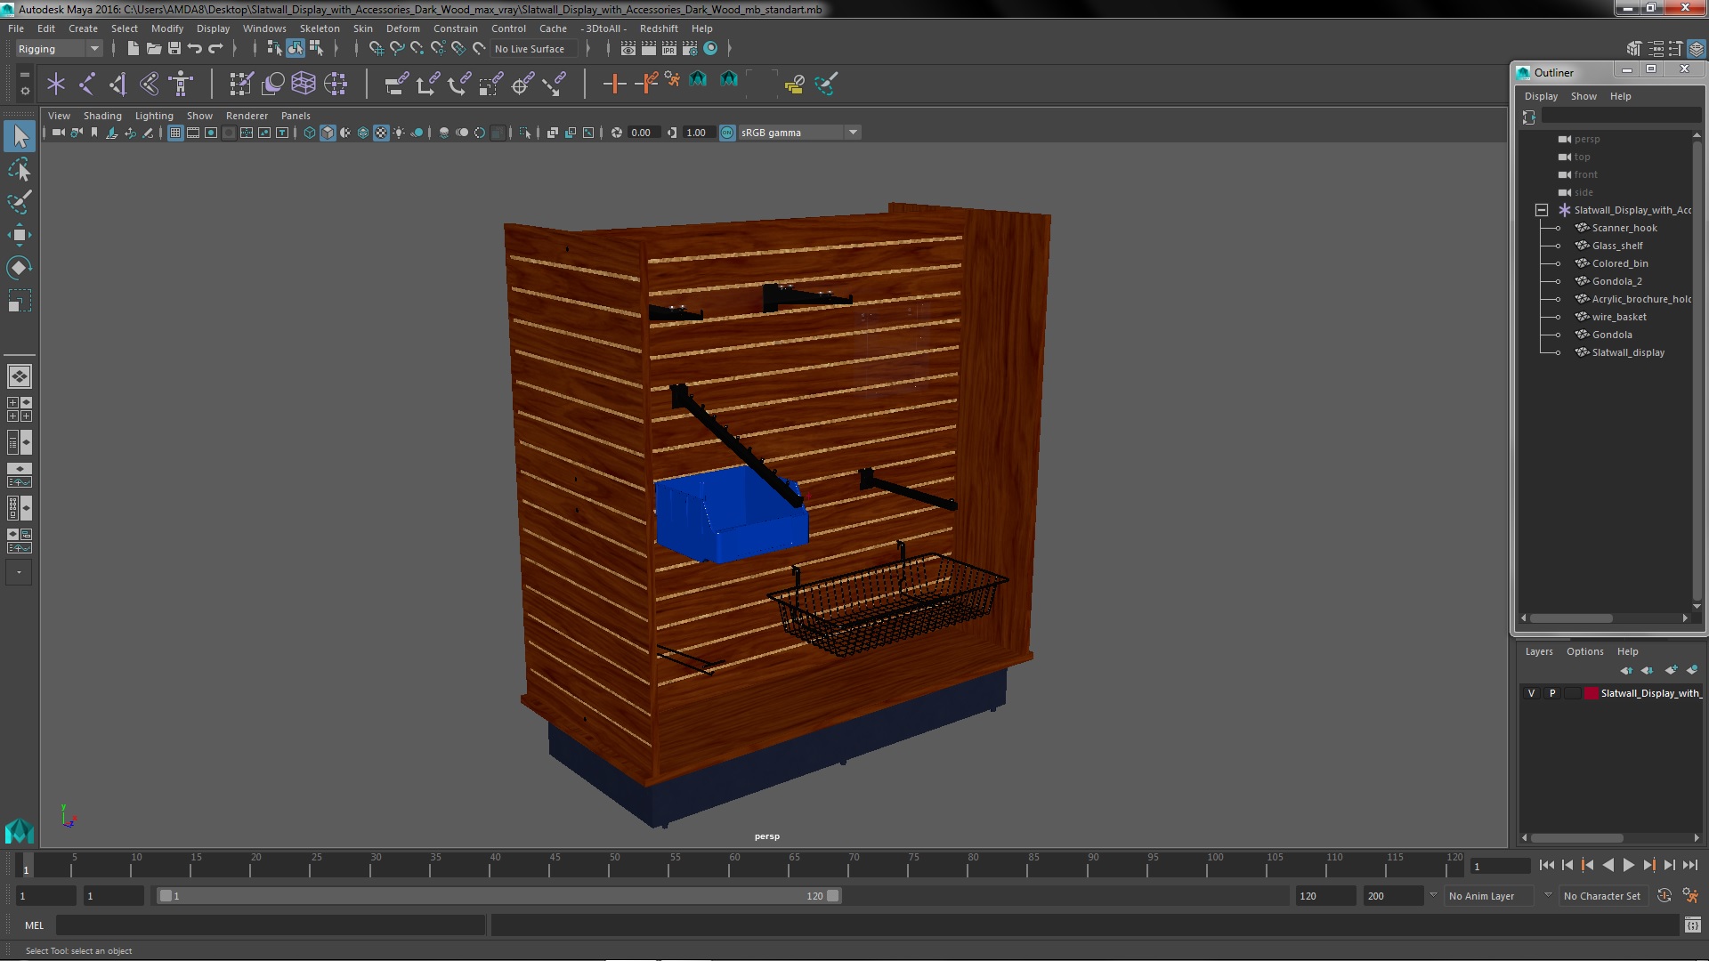Toggle layer visibility V box
The height and width of the screenshot is (961, 1709).
pyautogui.click(x=1531, y=693)
